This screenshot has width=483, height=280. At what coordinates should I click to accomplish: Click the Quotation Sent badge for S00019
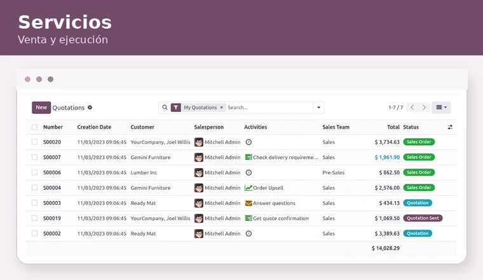pos(423,218)
